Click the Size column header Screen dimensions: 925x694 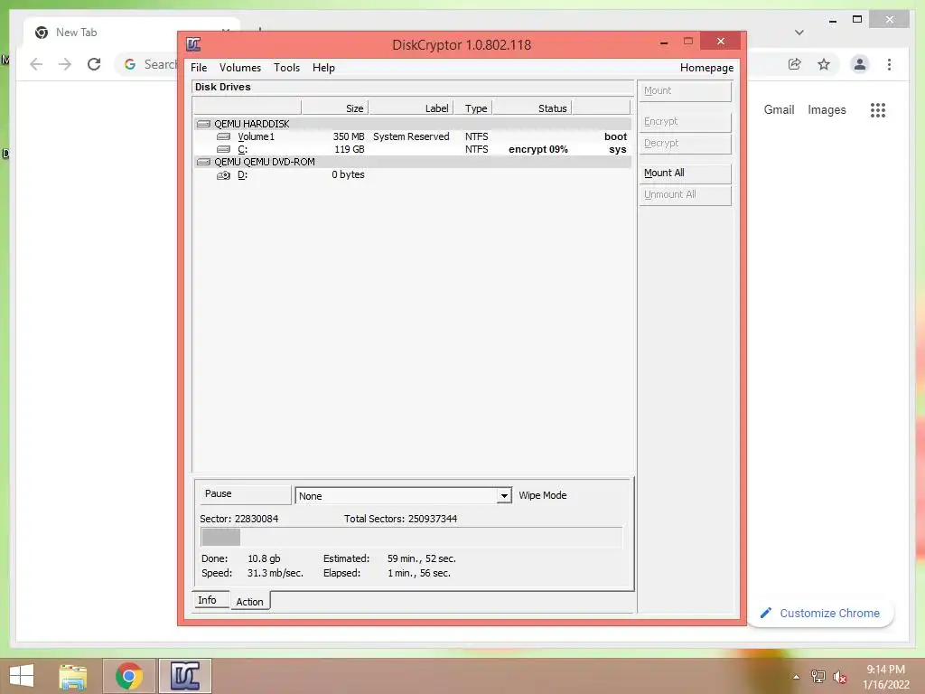tap(335, 108)
